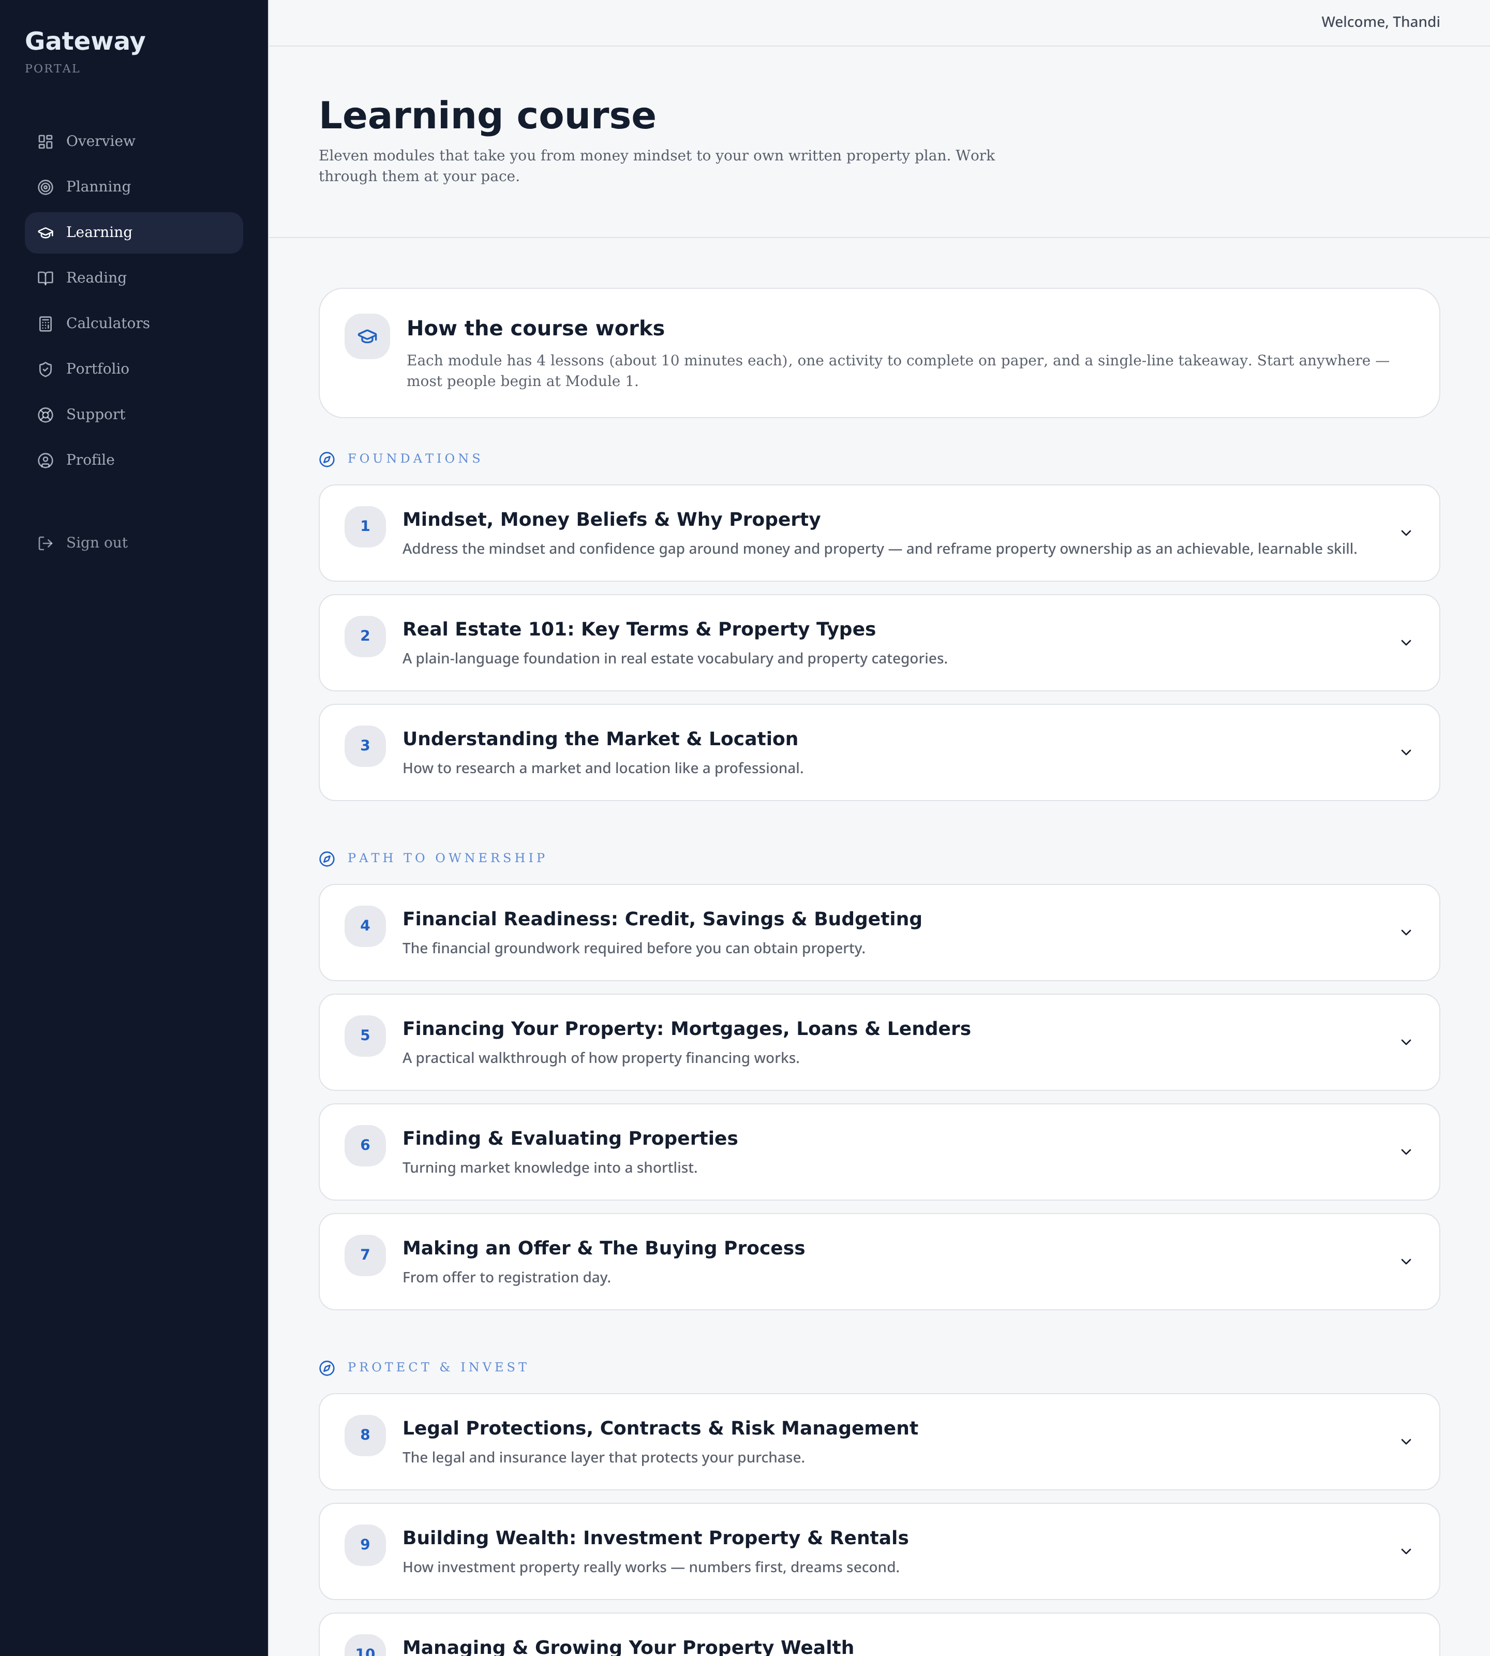Expand Making an Offer module chevron
1490x1656 pixels.
pos(1406,1262)
